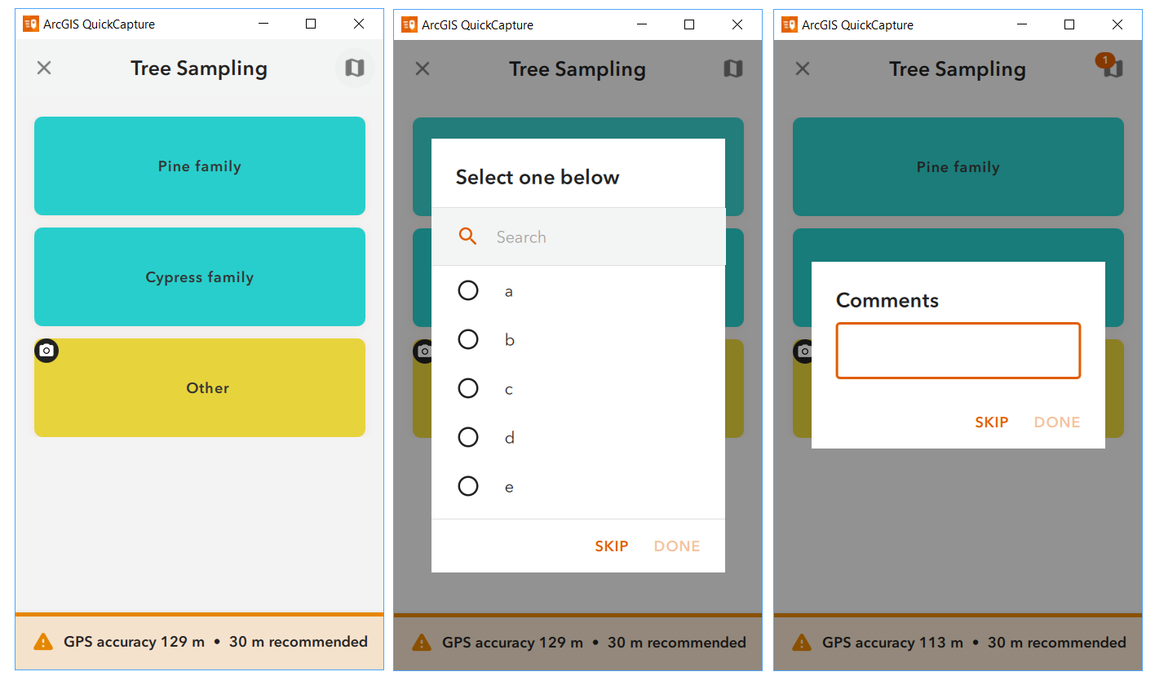Screen dimensions: 1155x685
Task: Close the Tree Sampling project with the X icon
Action: point(43,68)
